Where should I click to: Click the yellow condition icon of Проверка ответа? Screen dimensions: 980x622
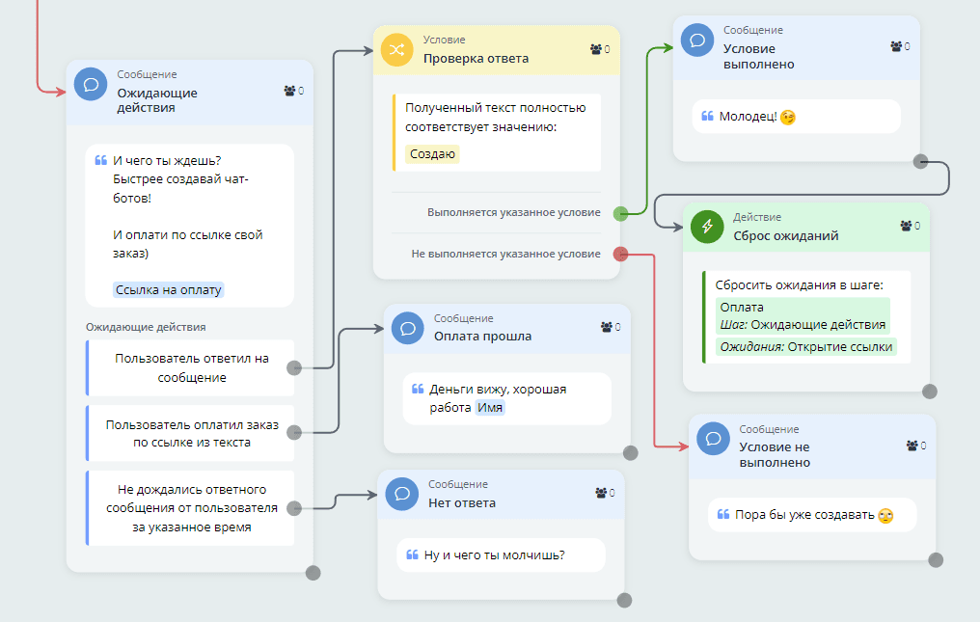coord(396,50)
